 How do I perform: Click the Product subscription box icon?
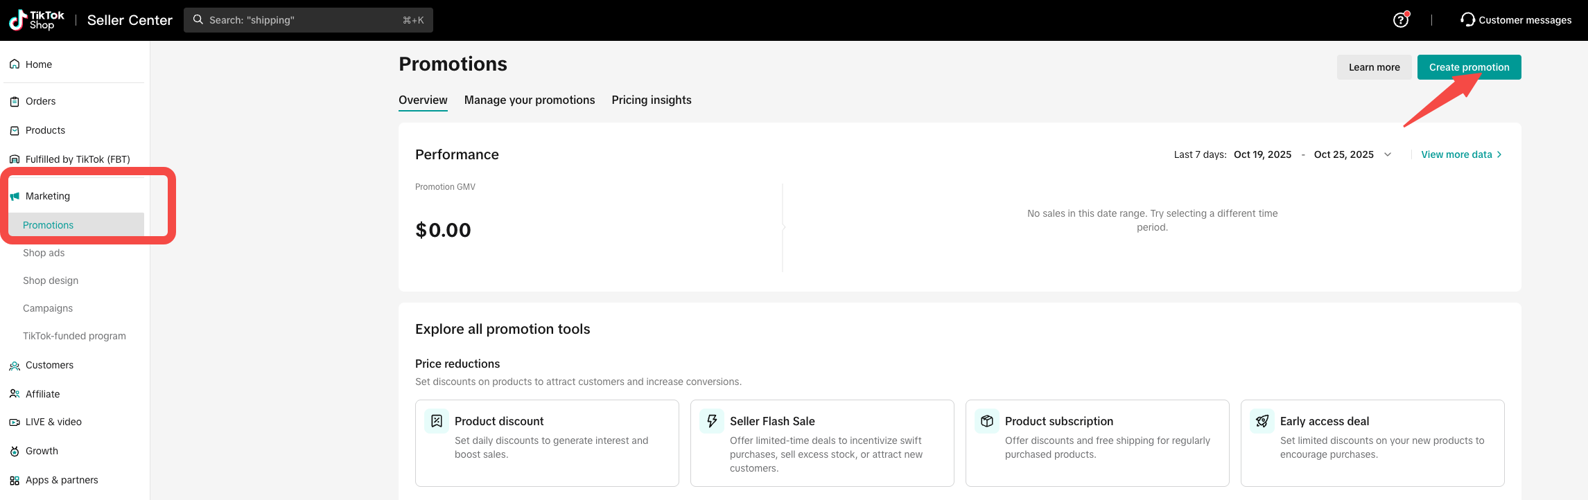pos(987,421)
